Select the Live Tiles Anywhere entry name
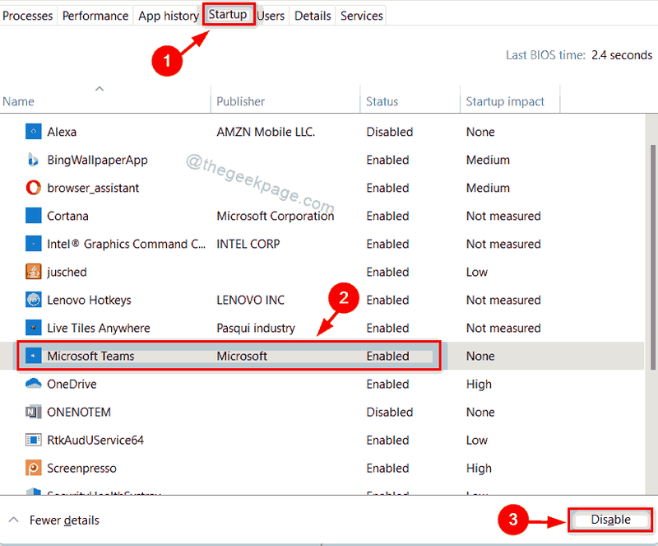This screenshot has width=658, height=546. [99, 328]
